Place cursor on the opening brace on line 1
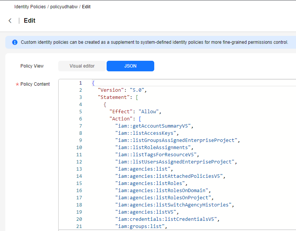 pyautogui.click(x=93, y=83)
